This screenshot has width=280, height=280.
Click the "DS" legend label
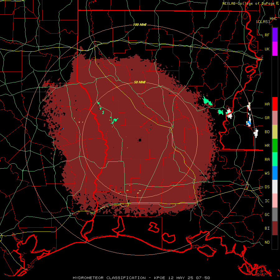[x=267, y=187]
